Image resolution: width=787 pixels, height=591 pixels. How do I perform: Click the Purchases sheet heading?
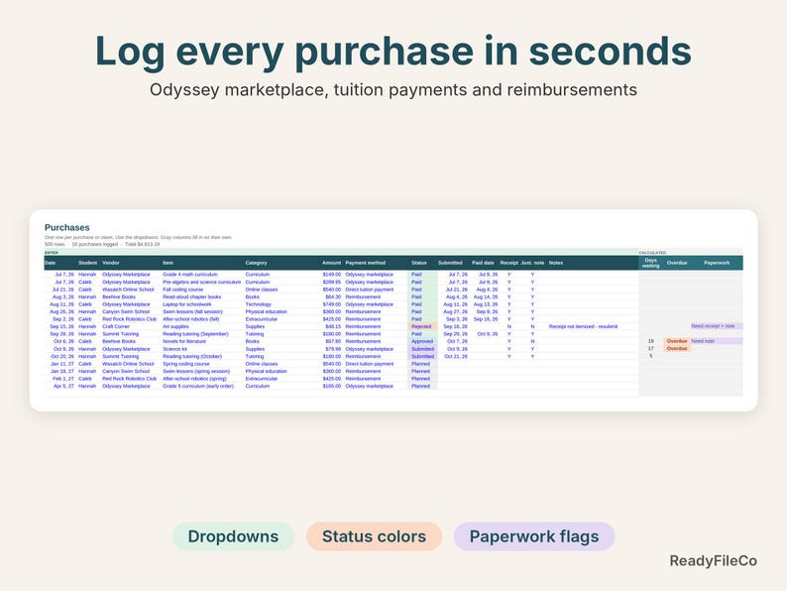pyautogui.click(x=66, y=227)
